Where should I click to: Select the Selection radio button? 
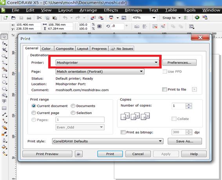73,113
